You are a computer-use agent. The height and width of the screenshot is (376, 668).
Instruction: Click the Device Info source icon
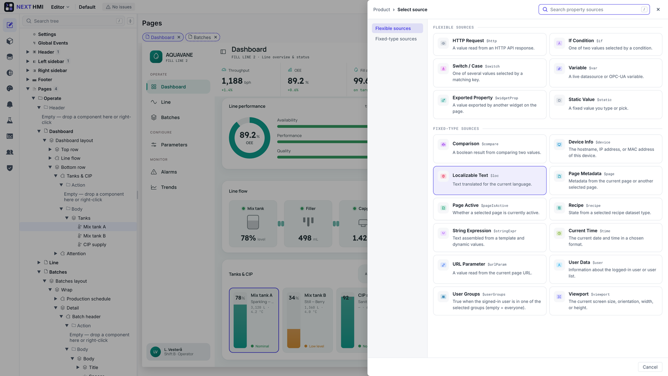click(559, 145)
